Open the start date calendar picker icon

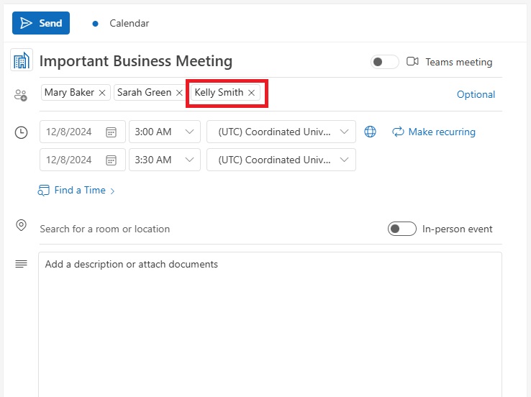[111, 132]
